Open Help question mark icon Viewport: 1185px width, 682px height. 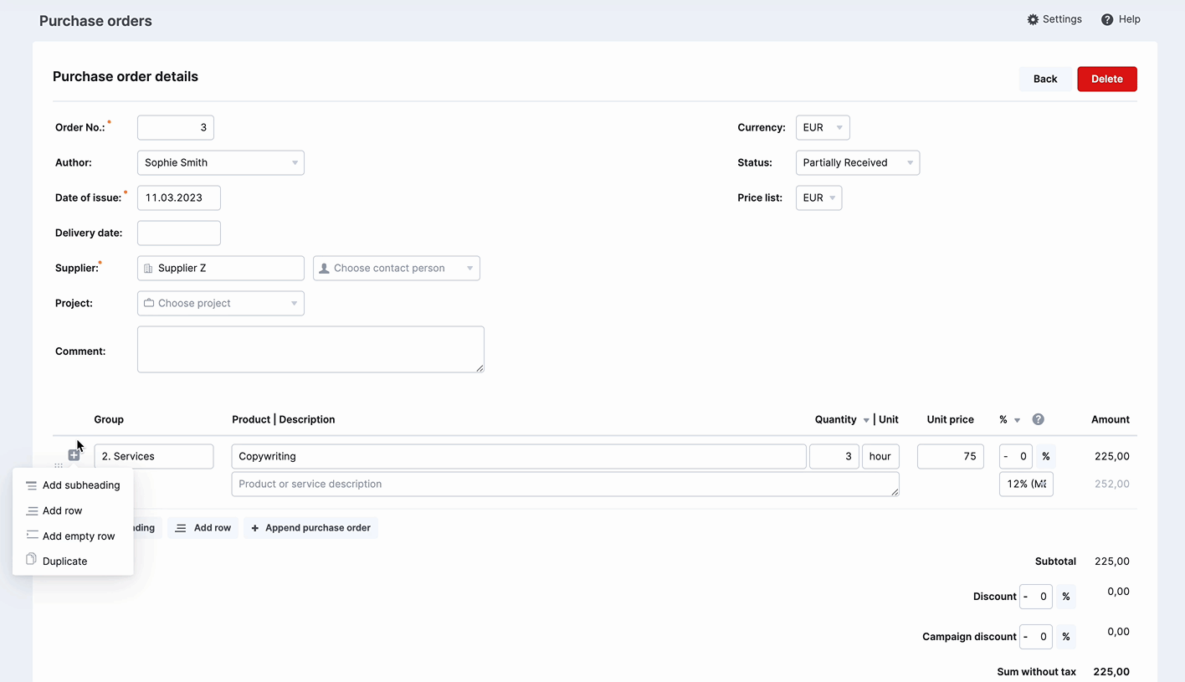click(1107, 19)
